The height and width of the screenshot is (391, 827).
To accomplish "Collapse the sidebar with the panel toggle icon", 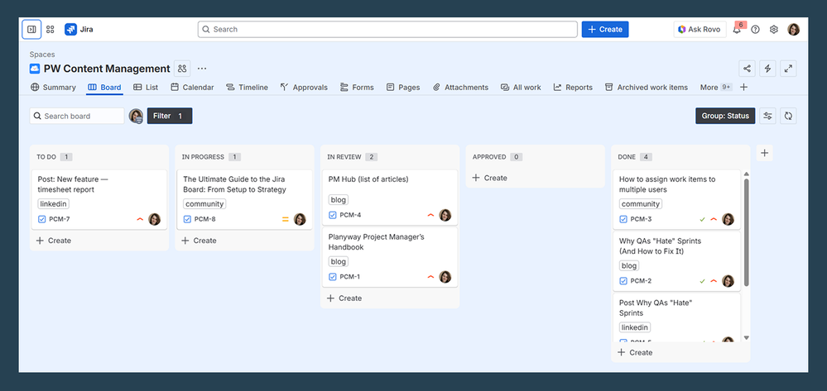I will click(x=31, y=30).
